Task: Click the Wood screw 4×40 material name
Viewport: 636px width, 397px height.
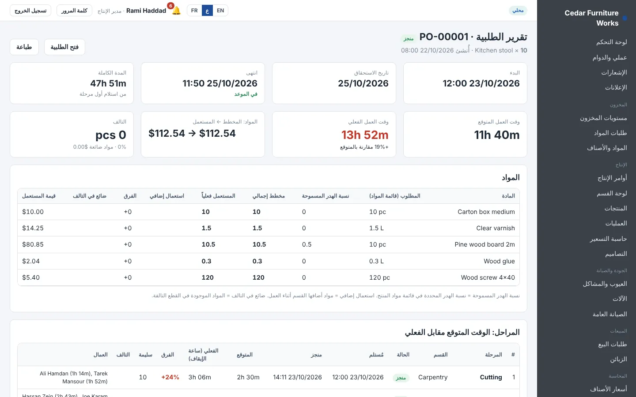Action: point(488,277)
